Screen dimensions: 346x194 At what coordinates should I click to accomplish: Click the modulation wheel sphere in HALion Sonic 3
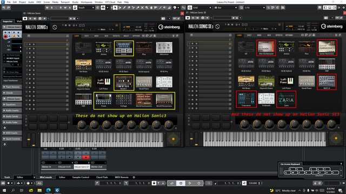point(173,139)
